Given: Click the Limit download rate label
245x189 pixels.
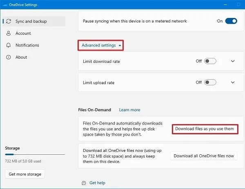Looking at the screenshot, I should coord(101,61).
